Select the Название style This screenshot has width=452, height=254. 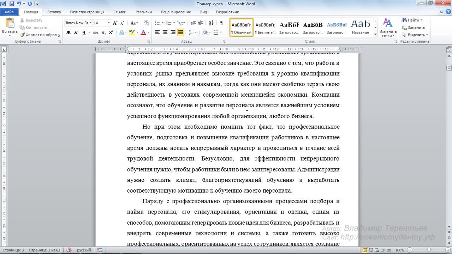tap(361, 28)
